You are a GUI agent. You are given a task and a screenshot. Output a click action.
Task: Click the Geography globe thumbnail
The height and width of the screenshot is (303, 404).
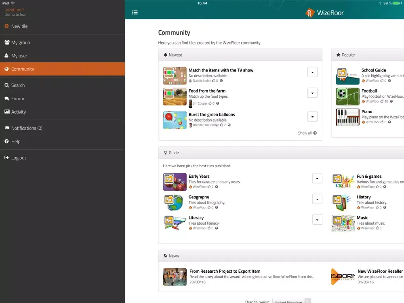coord(175,202)
